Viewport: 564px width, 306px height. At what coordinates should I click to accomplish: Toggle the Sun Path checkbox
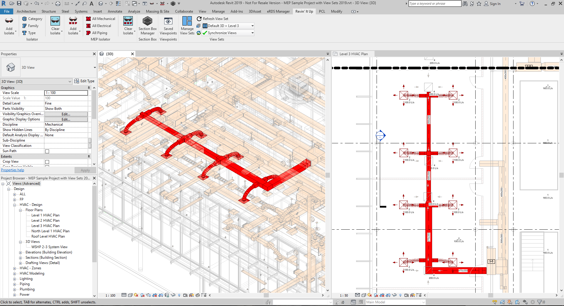pos(47,151)
